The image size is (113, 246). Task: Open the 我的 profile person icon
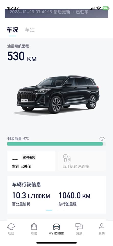102,227
